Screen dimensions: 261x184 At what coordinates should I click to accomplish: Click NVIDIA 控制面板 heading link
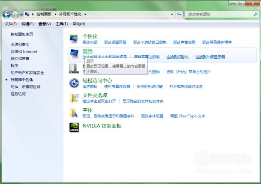click(x=102, y=126)
